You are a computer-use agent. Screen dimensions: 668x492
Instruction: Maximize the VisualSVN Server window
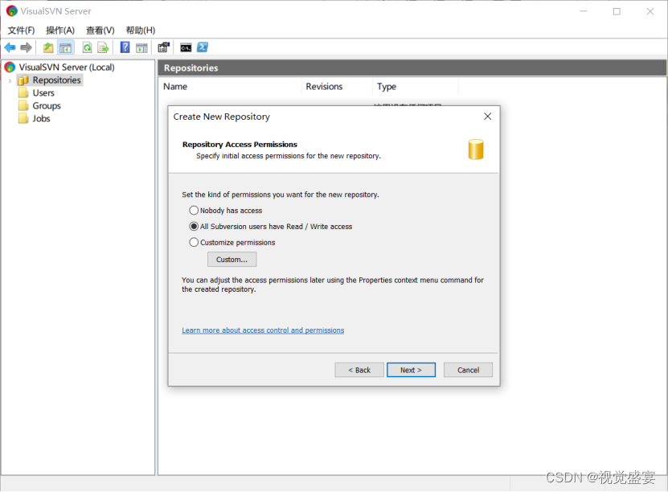617,11
